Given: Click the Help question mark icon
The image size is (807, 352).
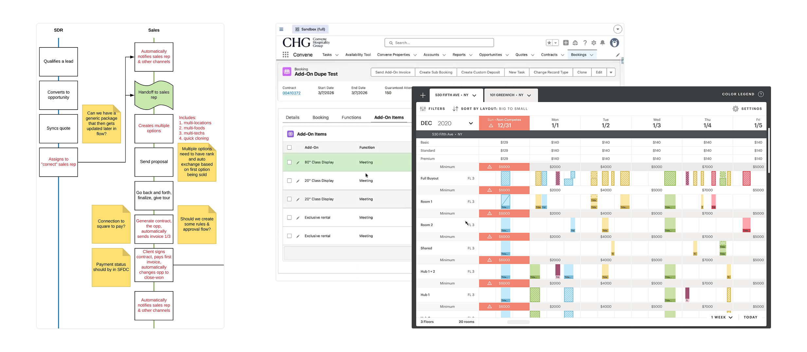Looking at the screenshot, I should (585, 43).
